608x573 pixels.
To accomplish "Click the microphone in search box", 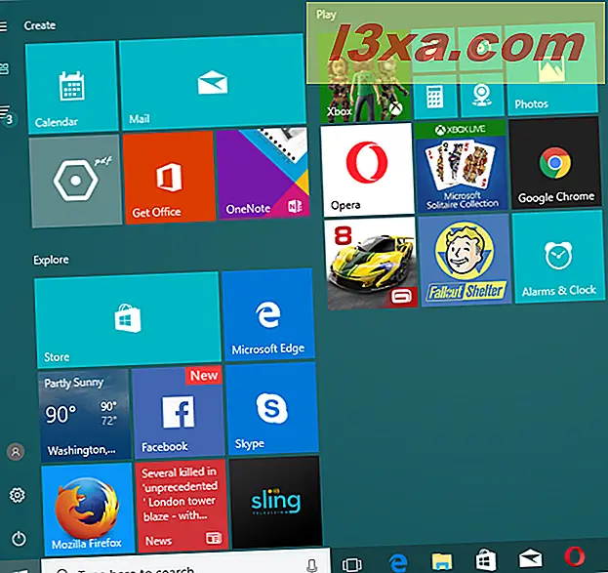I will [311, 565].
